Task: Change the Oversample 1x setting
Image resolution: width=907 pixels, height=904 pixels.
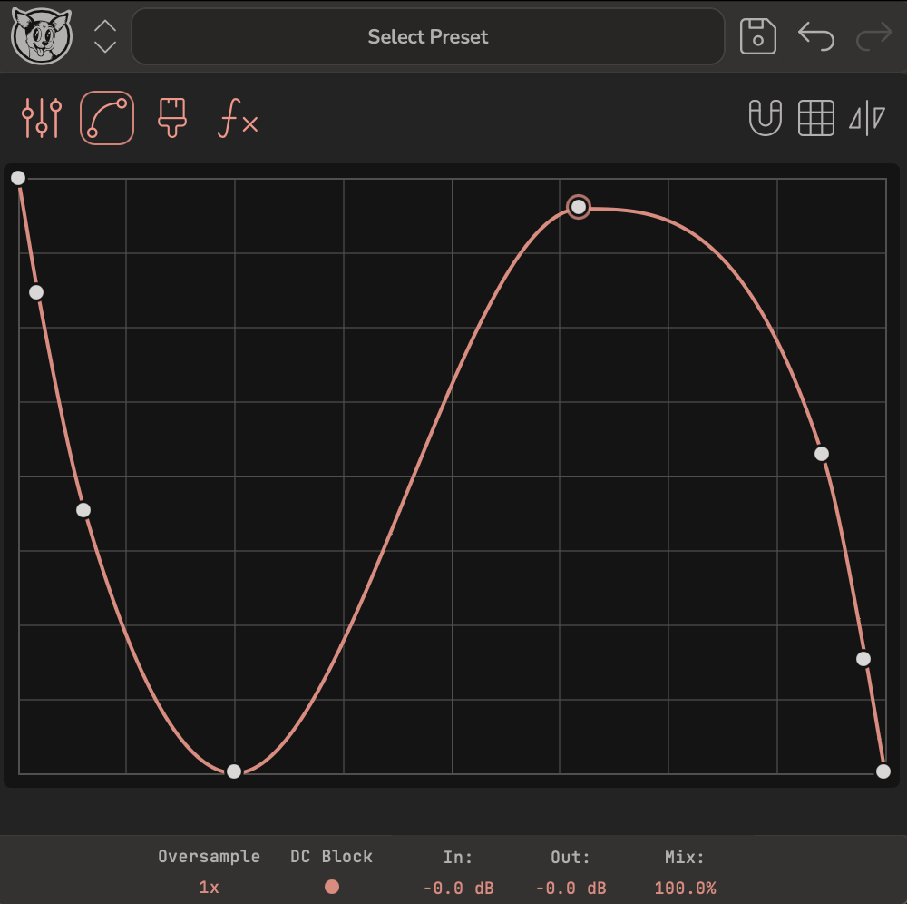Action: 208,888
